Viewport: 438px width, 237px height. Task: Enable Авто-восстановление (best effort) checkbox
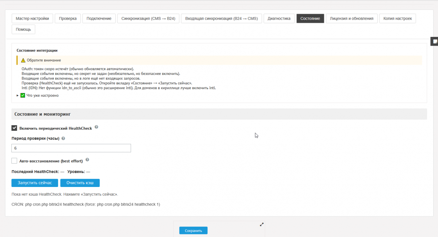15,161
